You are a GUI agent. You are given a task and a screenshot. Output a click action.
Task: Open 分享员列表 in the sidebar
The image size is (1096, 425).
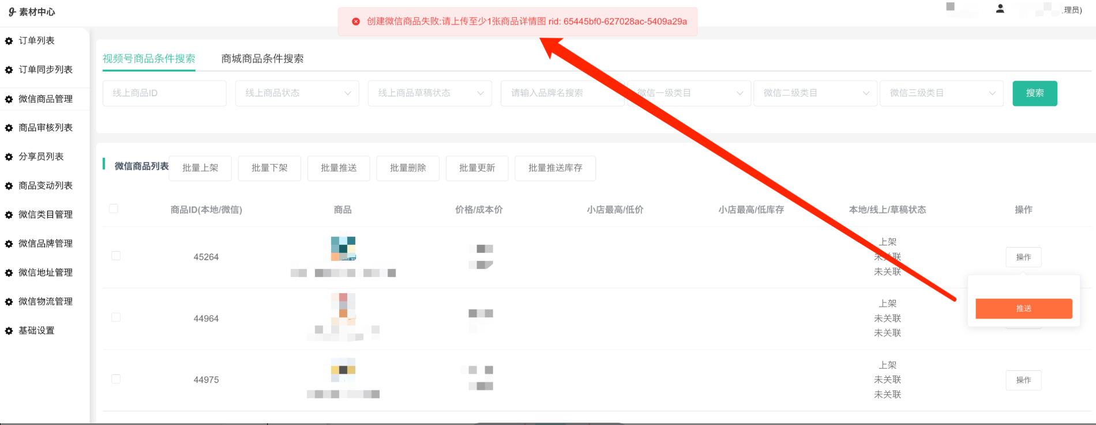(x=41, y=157)
